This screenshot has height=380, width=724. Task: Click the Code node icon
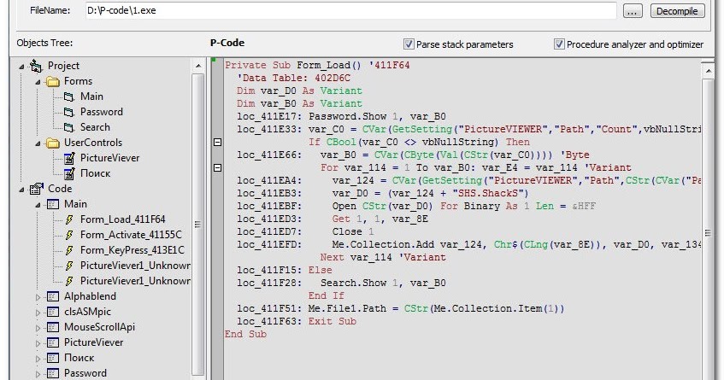(36, 189)
